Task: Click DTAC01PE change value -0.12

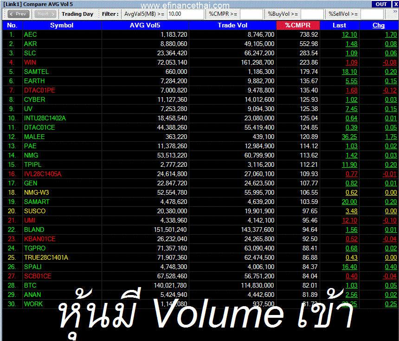Action: point(390,90)
